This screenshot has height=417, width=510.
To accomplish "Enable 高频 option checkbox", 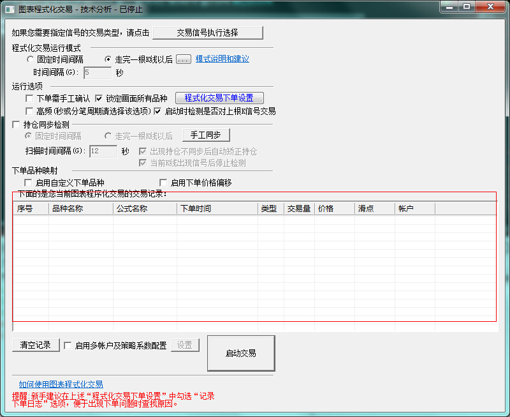I will [29, 111].
